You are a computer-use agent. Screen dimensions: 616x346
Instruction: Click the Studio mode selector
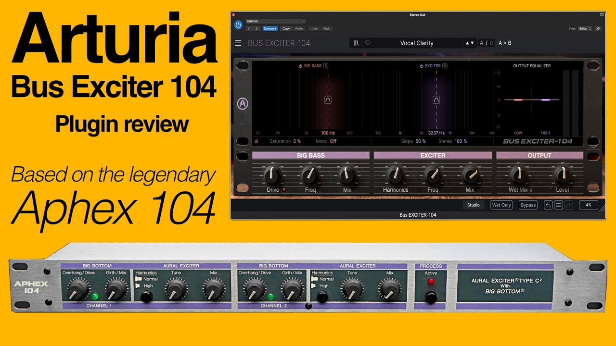click(x=474, y=205)
